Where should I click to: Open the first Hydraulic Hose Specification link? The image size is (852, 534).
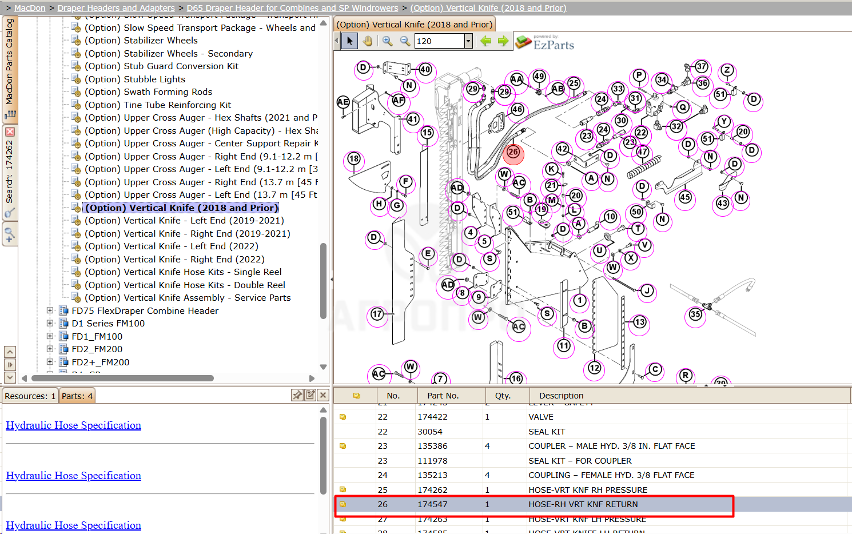coord(73,425)
